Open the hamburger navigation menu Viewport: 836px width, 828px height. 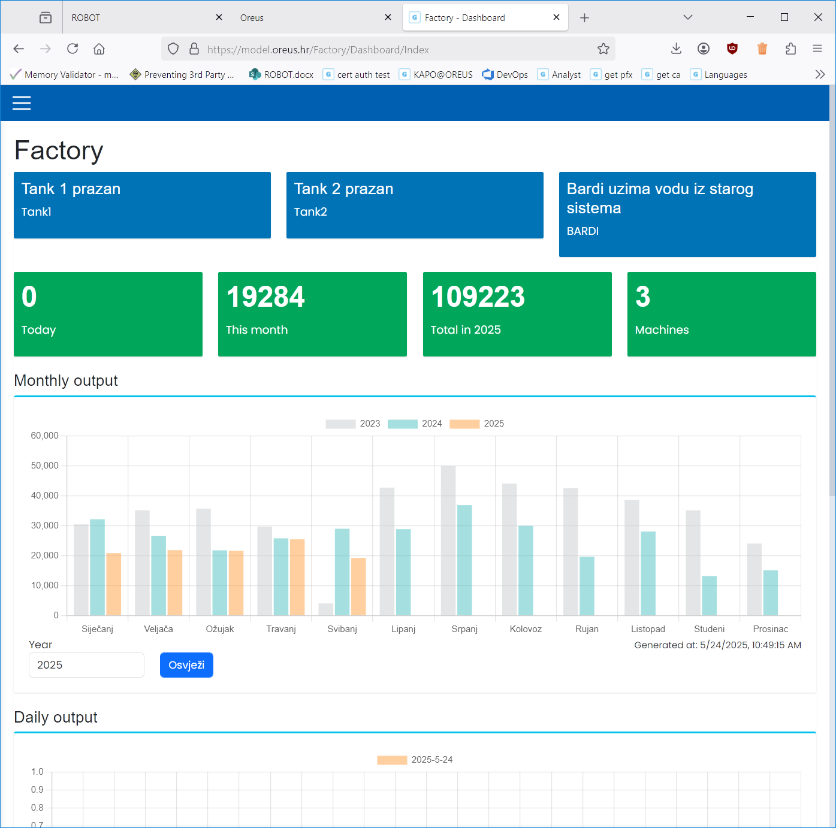point(22,103)
